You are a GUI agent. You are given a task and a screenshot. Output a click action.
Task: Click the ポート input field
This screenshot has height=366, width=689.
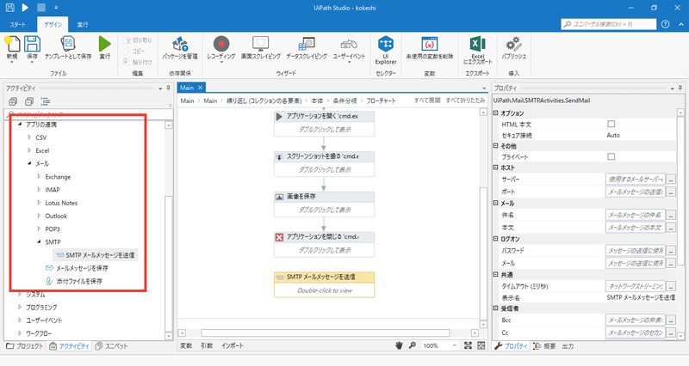tap(636, 192)
